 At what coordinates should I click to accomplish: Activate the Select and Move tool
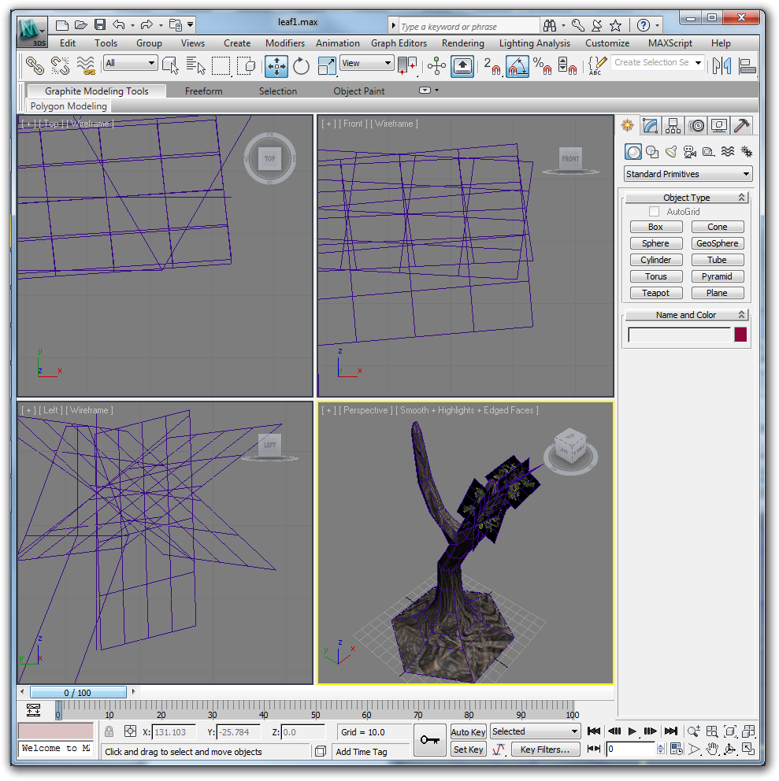(276, 66)
